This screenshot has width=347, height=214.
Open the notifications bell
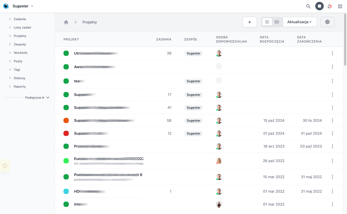[x=330, y=6]
